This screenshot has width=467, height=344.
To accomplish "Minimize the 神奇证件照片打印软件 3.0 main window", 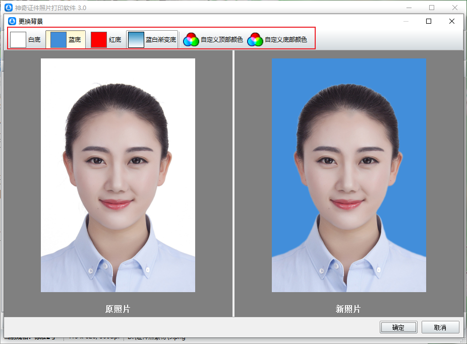I will coord(409,8).
